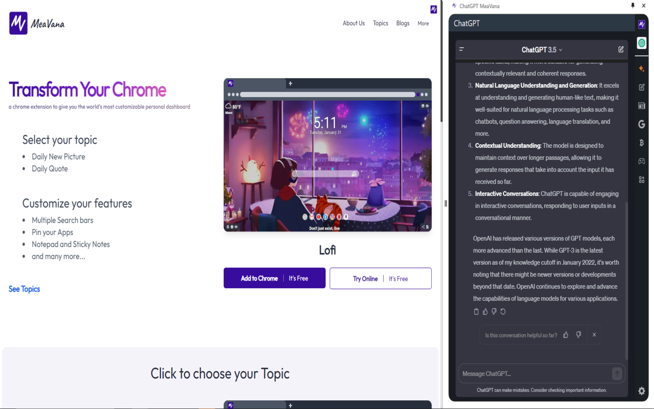
Task: Open the sparkle AI icon in the side rail
Action: tap(642, 69)
